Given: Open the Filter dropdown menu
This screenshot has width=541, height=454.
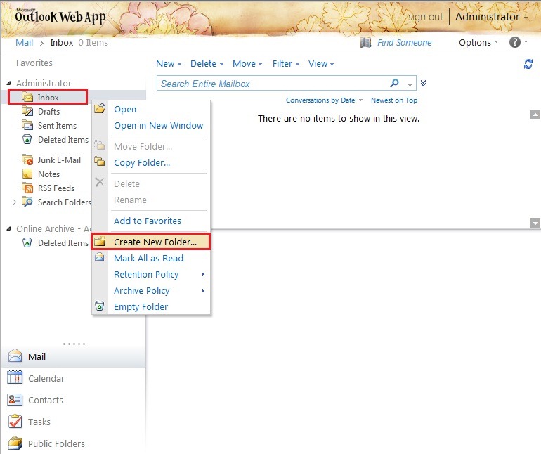Looking at the screenshot, I should [285, 63].
